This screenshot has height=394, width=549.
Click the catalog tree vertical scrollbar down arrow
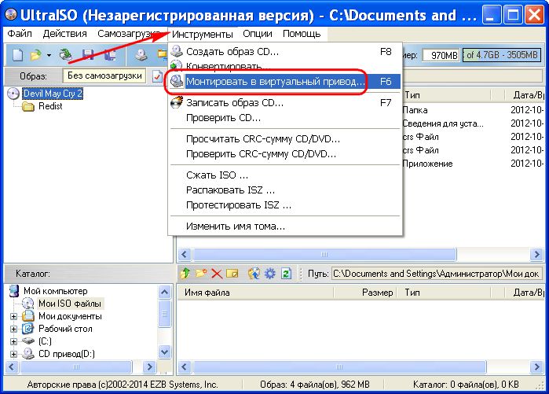(x=165, y=352)
